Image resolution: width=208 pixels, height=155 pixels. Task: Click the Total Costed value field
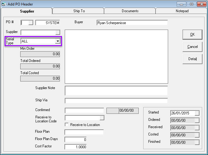(x=40, y=78)
